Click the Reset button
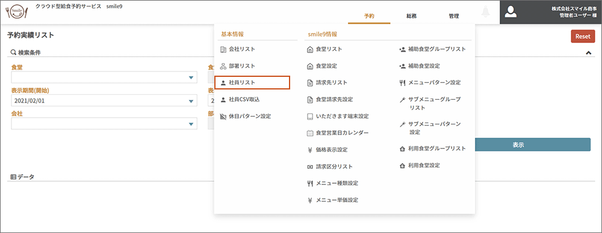Image resolution: width=602 pixels, height=233 pixels. point(583,37)
